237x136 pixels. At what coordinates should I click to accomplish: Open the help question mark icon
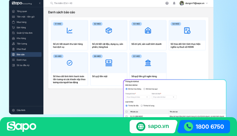tap(167, 3)
